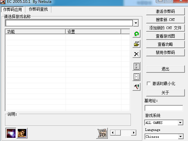Click the 退出 exit button
188x141 pixels.
pyautogui.click(x=165, y=69)
